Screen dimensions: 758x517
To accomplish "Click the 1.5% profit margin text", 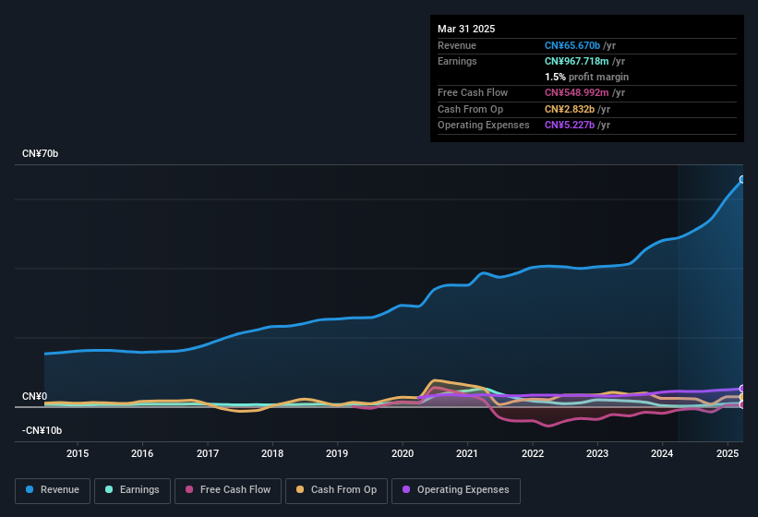I will click(x=586, y=77).
